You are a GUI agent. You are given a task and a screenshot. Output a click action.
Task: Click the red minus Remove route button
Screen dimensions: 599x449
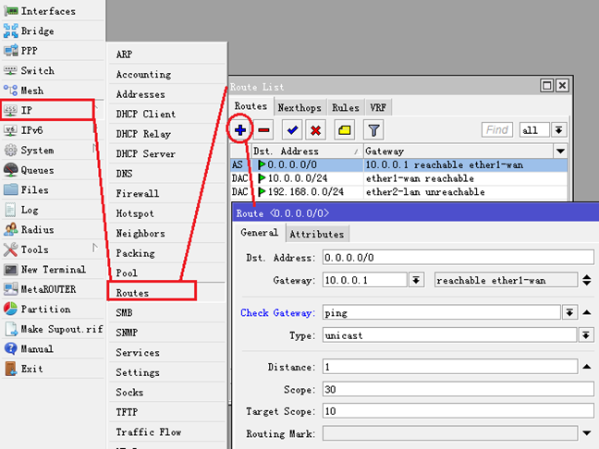(x=264, y=130)
